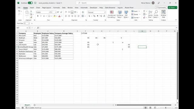Select cell containing Microsoft
Viewport: 194px width, 109px height.
pos(26,36)
